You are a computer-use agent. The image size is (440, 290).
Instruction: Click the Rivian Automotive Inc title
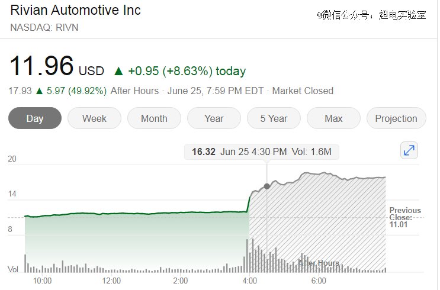pos(75,11)
